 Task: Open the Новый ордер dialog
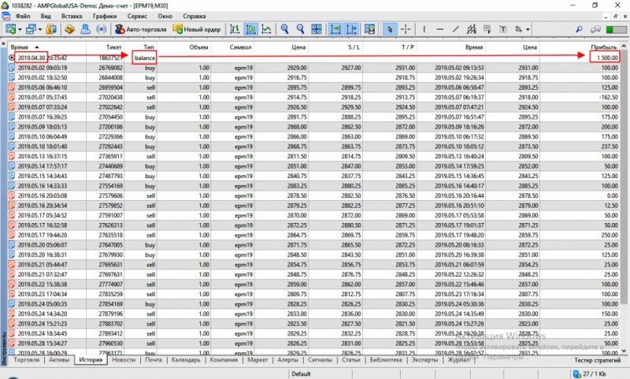pyautogui.click(x=199, y=29)
